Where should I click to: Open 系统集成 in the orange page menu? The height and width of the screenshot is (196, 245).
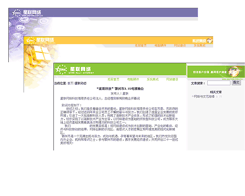tap(199, 46)
